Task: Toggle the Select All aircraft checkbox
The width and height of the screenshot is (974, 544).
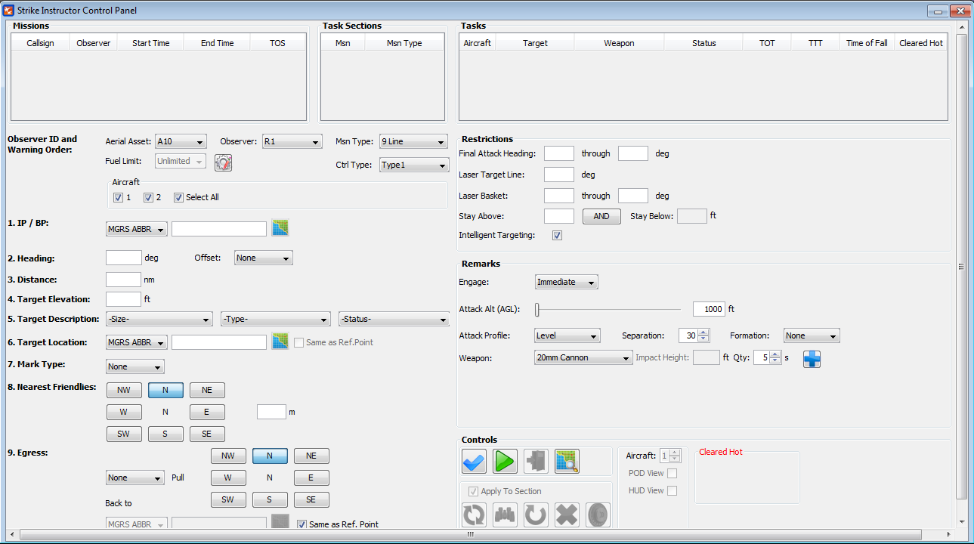Action: 178,198
